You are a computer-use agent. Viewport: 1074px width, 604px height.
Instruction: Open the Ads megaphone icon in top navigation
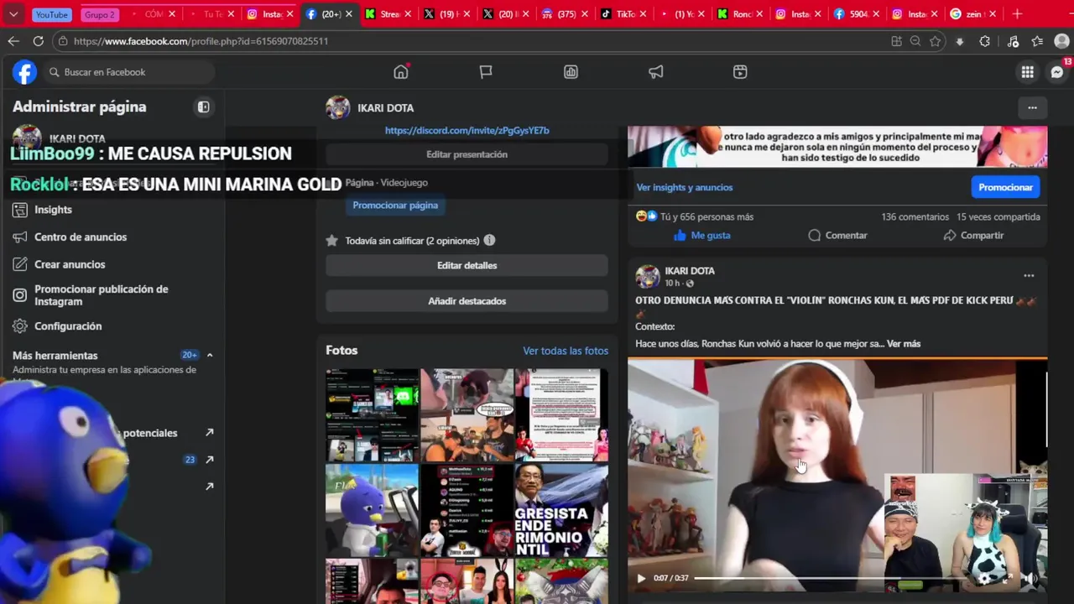point(655,72)
